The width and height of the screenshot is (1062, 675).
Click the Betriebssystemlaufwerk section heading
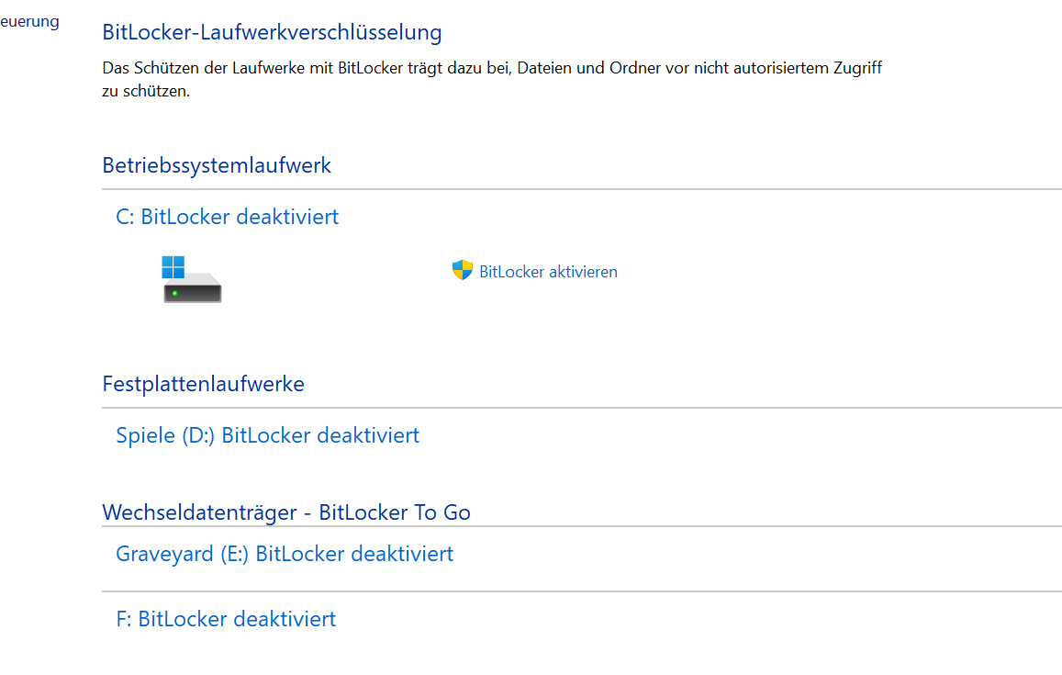point(217,165)
